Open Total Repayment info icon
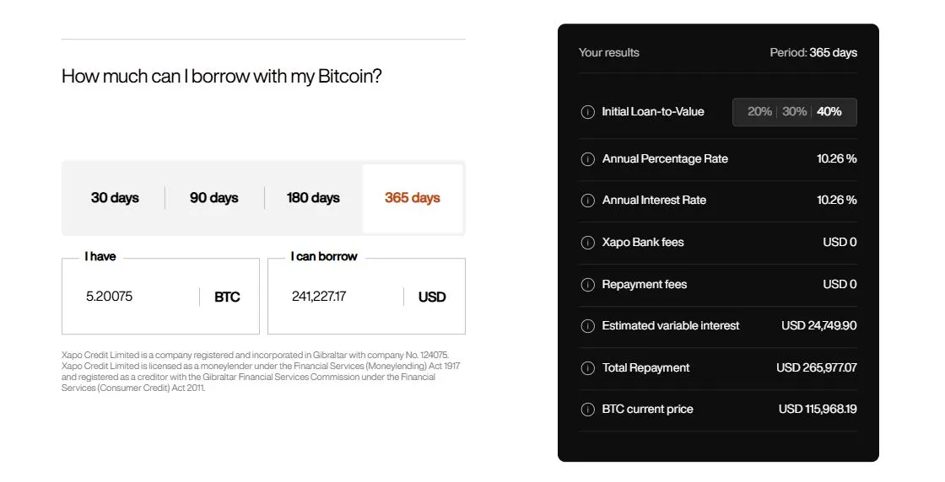 [x=588, y=368]
